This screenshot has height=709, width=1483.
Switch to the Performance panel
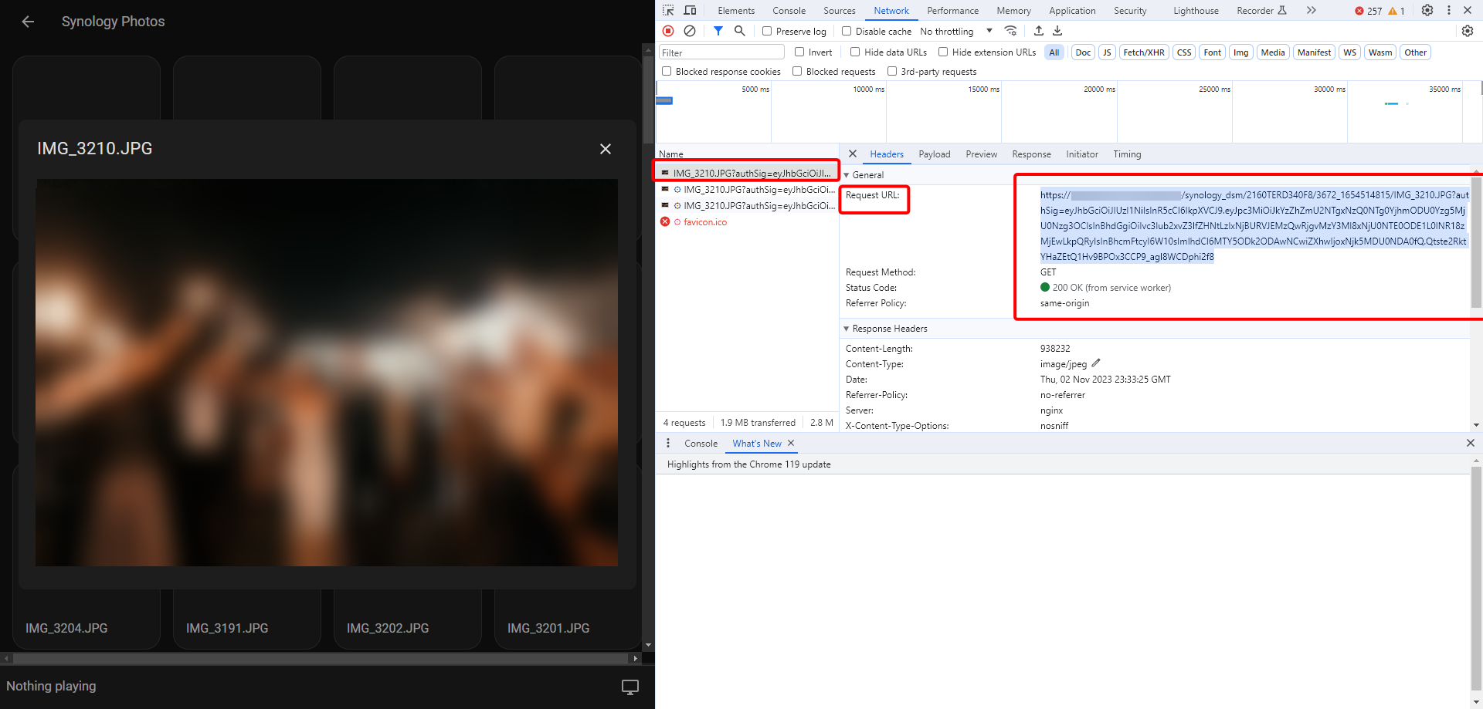(952, 10)
